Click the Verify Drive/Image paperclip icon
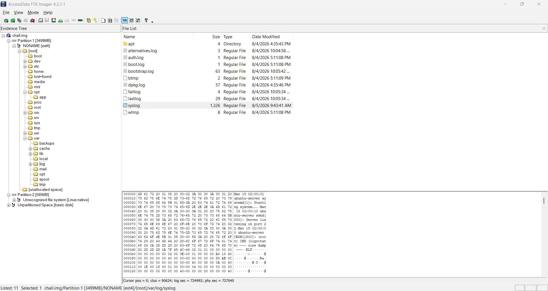This screenshot has width=548, height=291. [x=74, y=21]
